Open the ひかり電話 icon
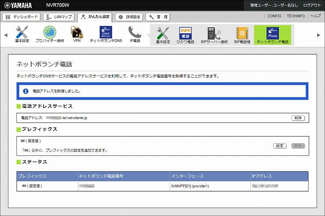 185,36
